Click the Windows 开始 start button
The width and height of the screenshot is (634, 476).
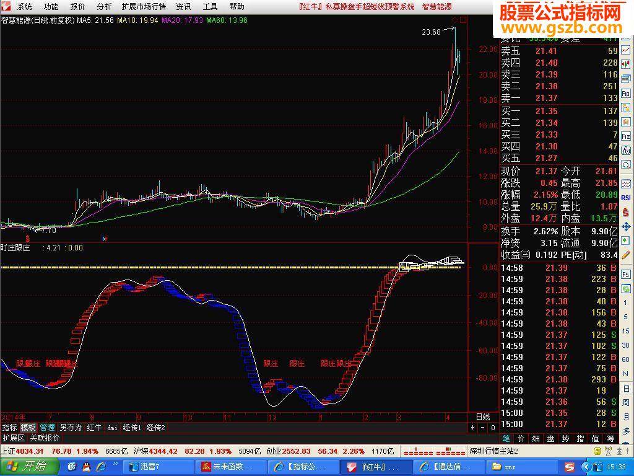pyautogui.click(x=29, y=467)
